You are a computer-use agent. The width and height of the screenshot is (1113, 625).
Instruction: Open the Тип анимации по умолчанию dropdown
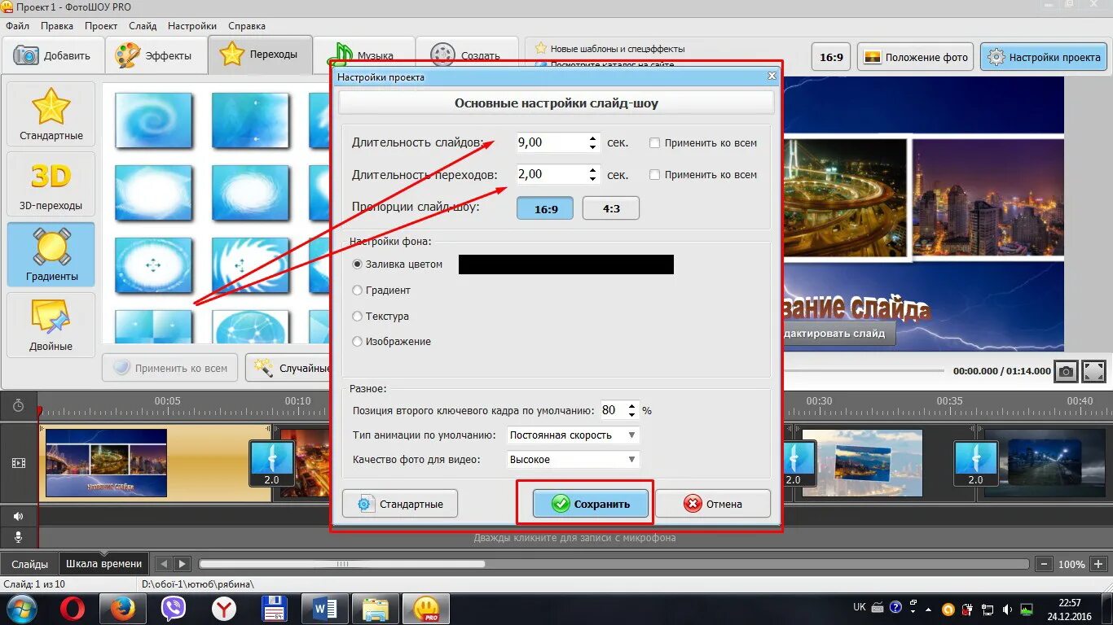click(x=631, y=435)
